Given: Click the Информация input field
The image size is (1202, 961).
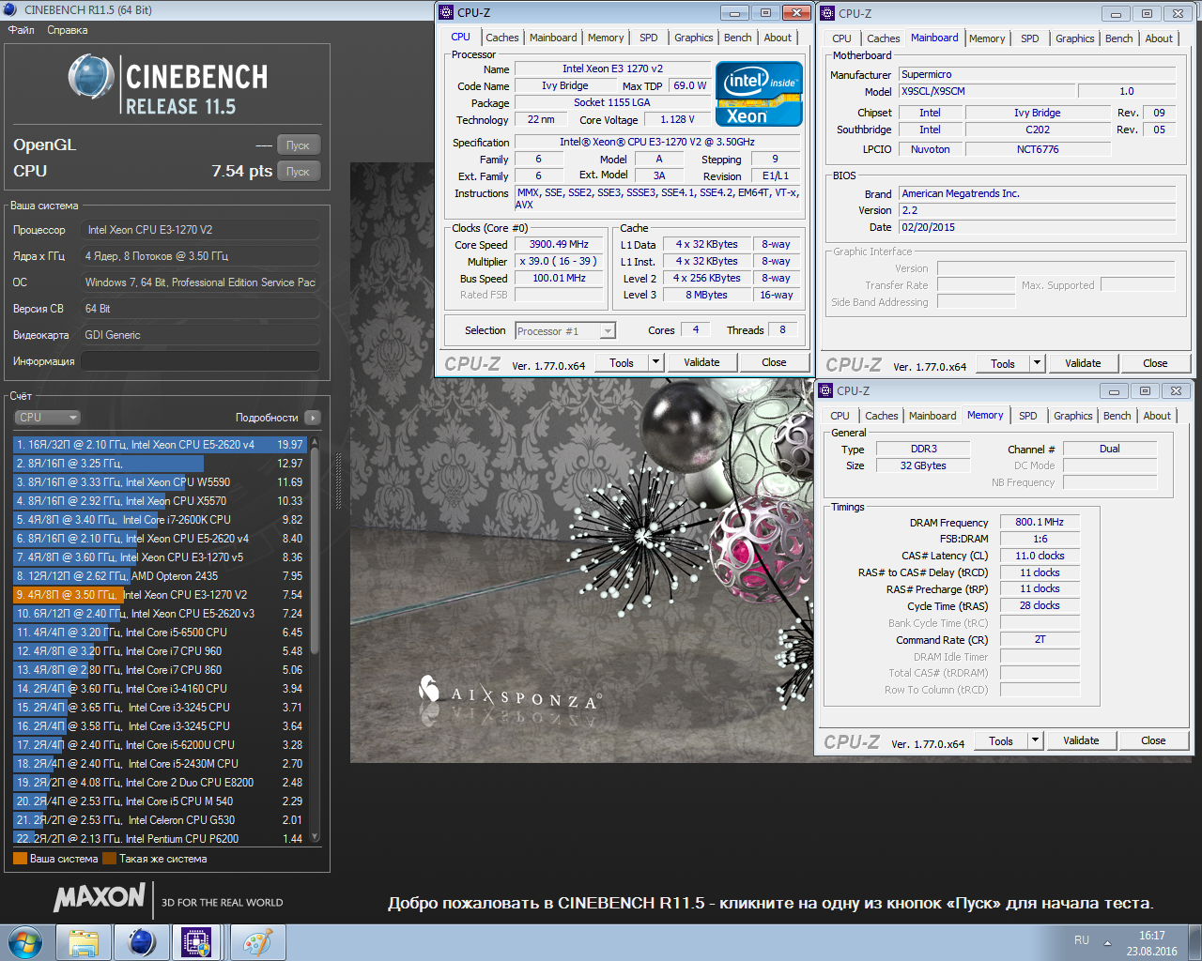Looking at the screenshot, I should click(x=199, y=361).
